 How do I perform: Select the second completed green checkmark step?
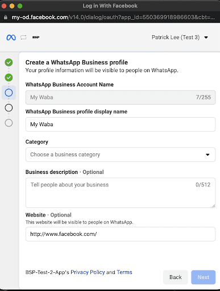tap(9, 77)
